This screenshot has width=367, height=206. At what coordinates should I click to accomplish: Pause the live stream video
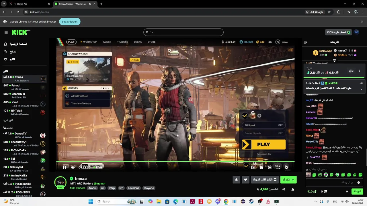[x=64, y=167]
